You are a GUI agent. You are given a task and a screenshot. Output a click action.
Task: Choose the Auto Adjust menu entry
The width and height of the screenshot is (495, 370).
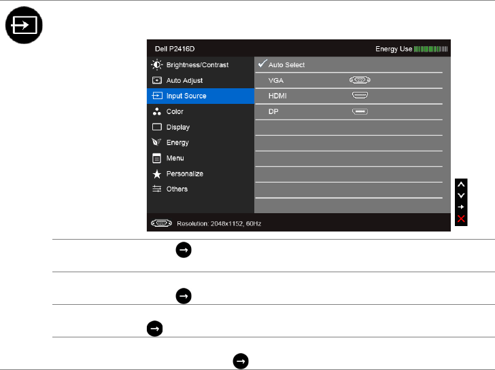click(201, 80)
